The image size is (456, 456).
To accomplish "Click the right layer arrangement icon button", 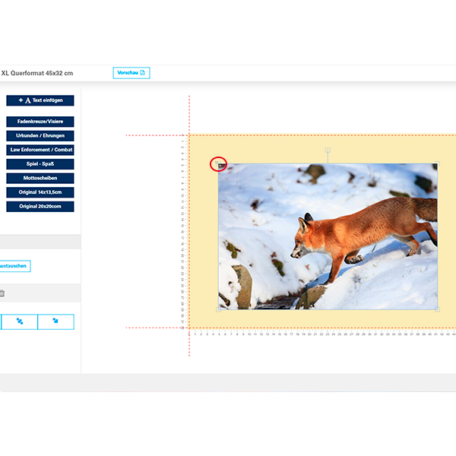I will 55,321.
